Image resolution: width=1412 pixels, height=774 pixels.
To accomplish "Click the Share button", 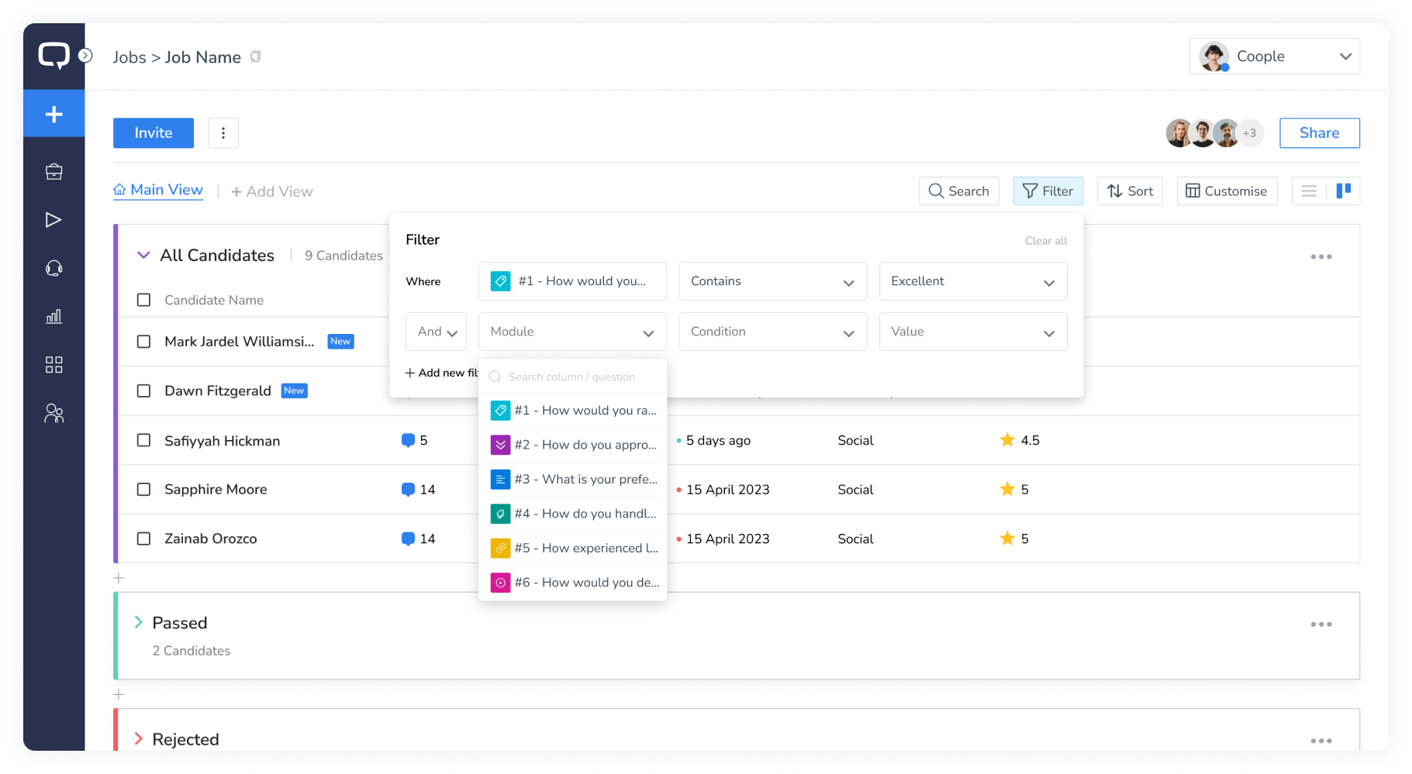I will point(1319,132).
